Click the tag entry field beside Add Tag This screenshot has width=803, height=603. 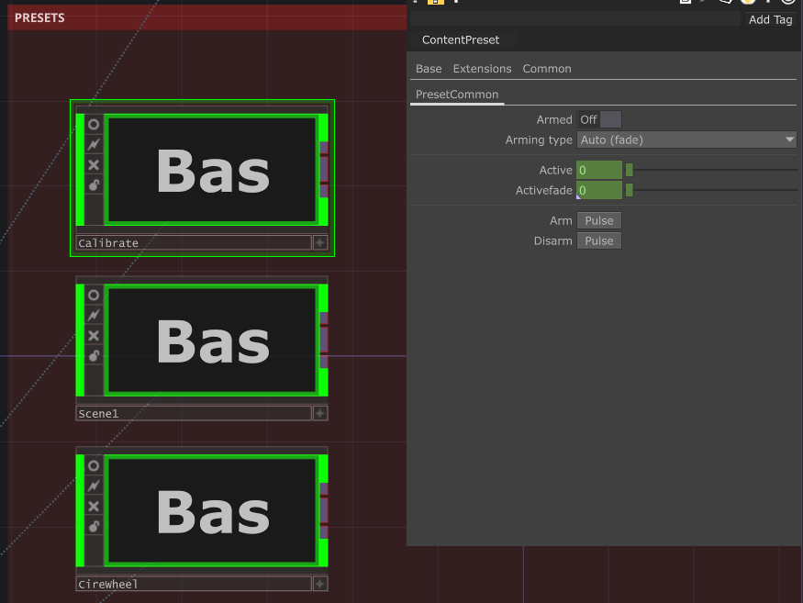tap(575, 19)
